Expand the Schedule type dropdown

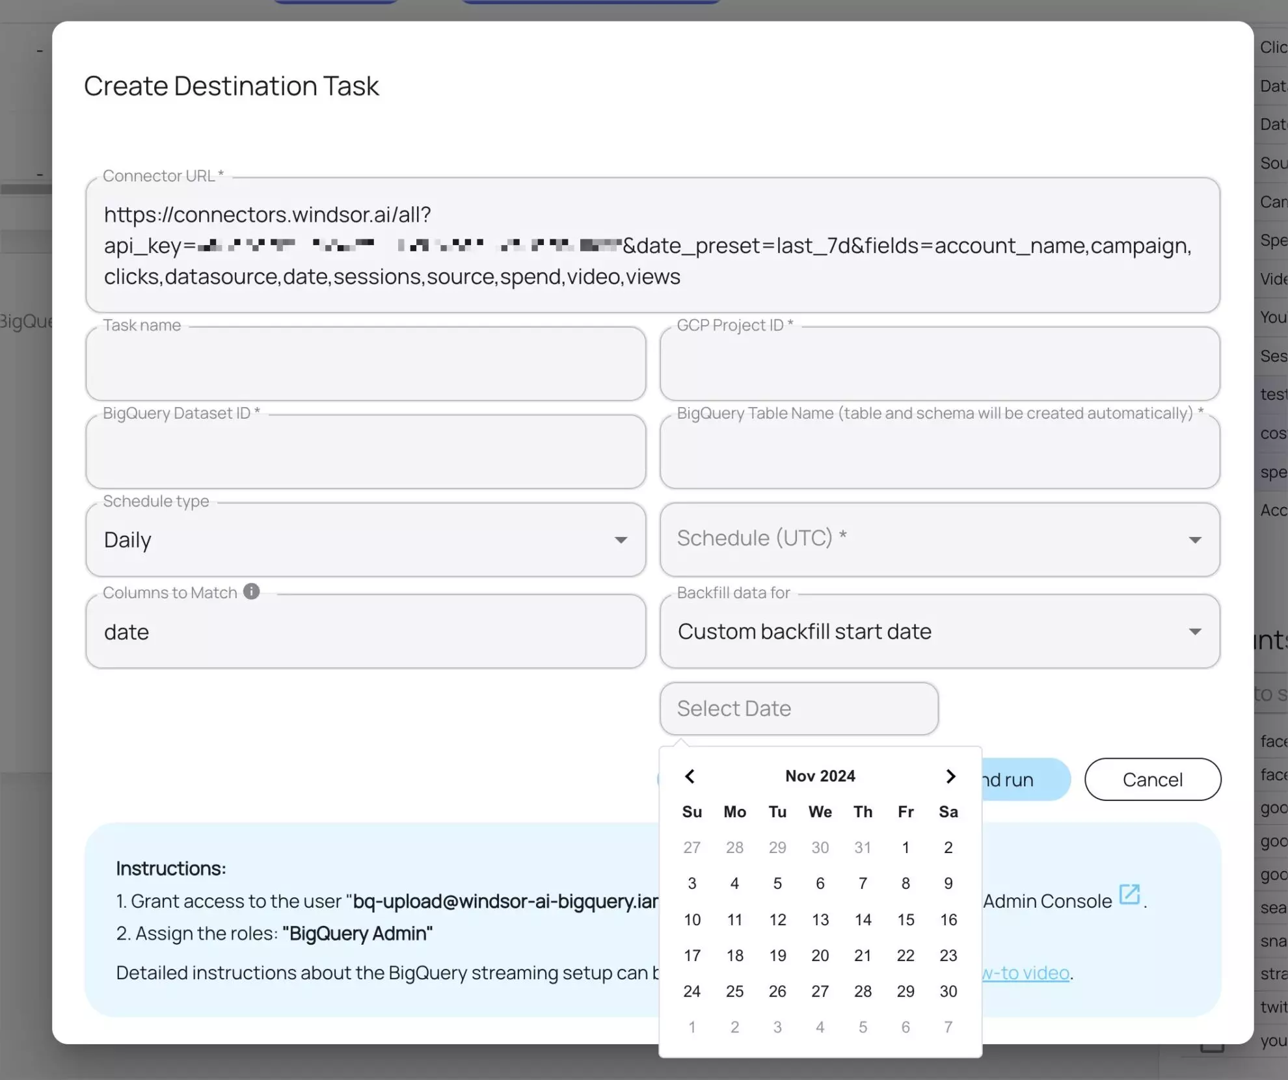point(366,540)
